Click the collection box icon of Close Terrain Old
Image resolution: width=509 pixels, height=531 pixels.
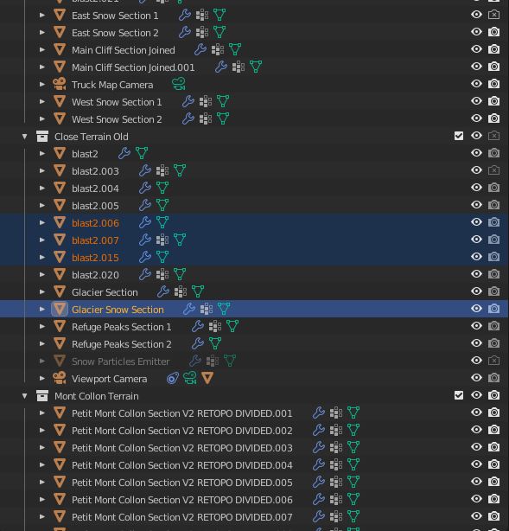(42, 137)
